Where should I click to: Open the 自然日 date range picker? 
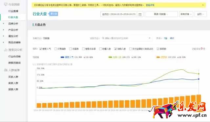click(122, 14)
